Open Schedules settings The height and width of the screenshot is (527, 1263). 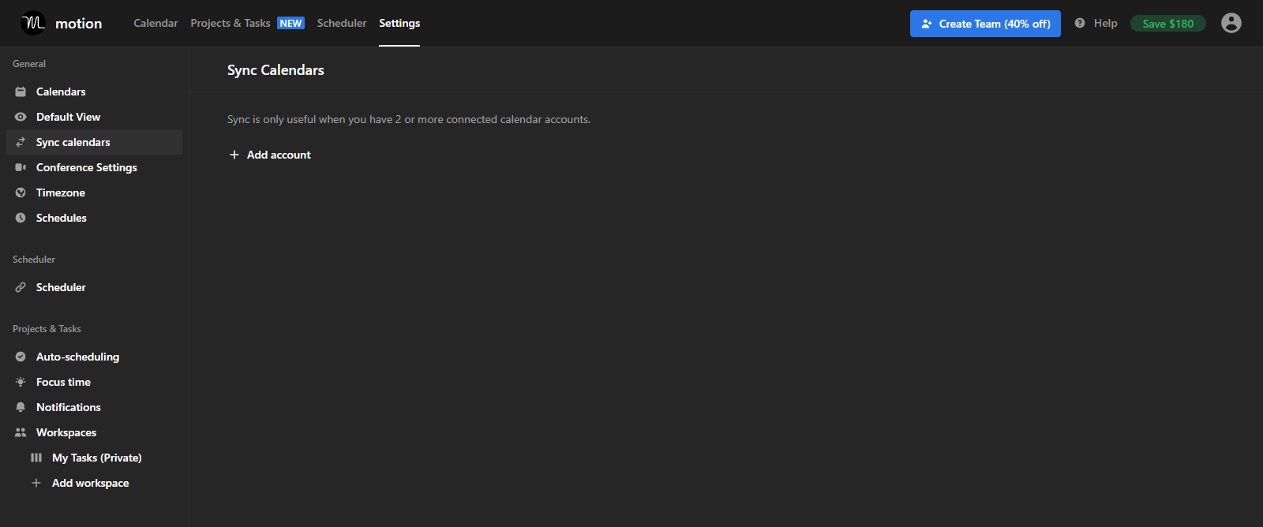pos(94,218)
